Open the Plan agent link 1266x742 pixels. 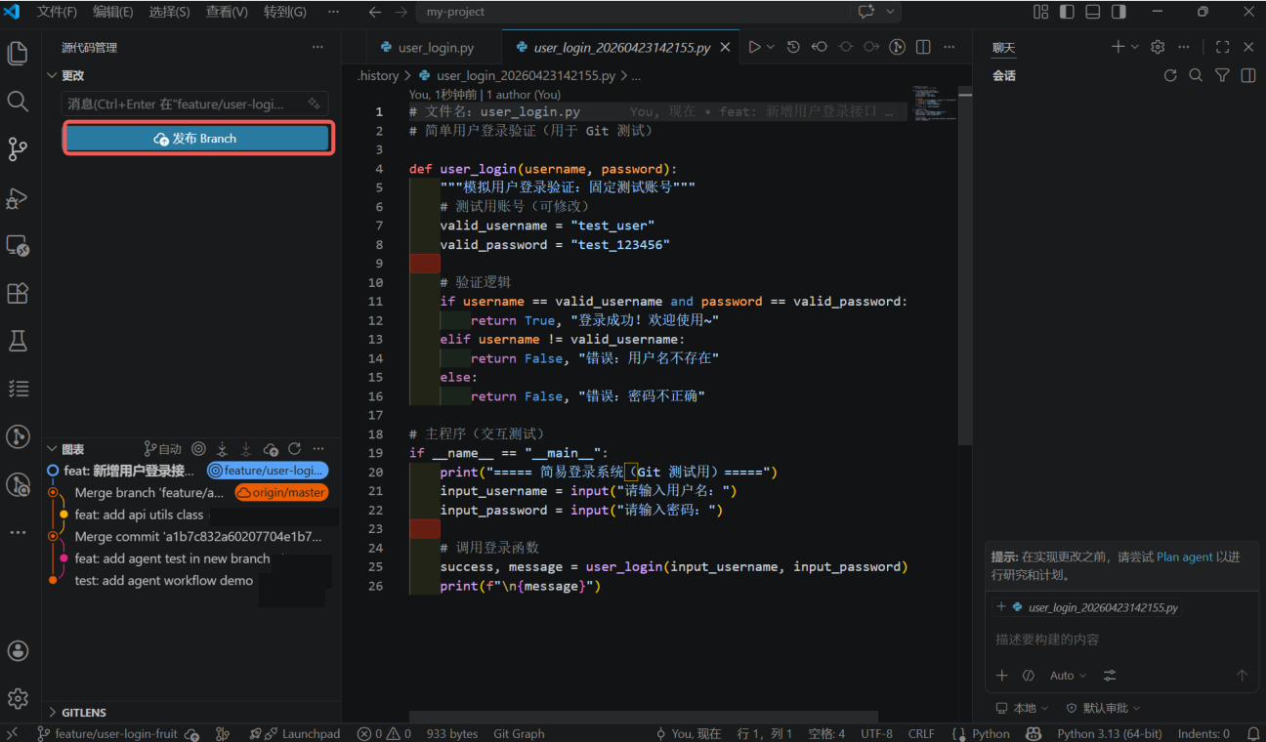[1184, 556]
